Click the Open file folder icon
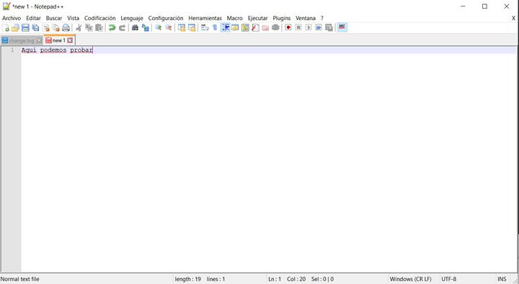The height and width of the screenshot is (284, 519). coord(15,28)
